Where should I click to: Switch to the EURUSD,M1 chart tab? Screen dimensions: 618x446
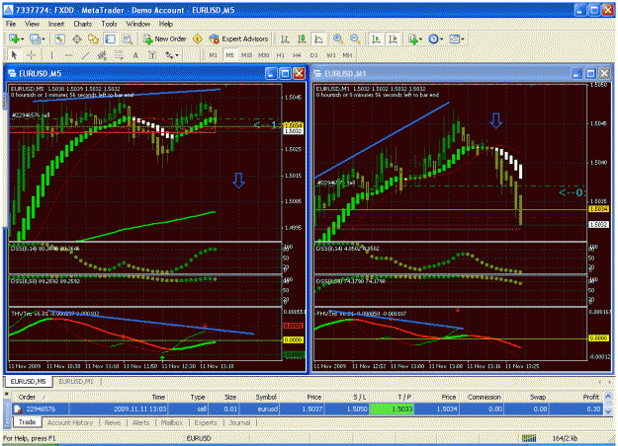pos(76,382)
